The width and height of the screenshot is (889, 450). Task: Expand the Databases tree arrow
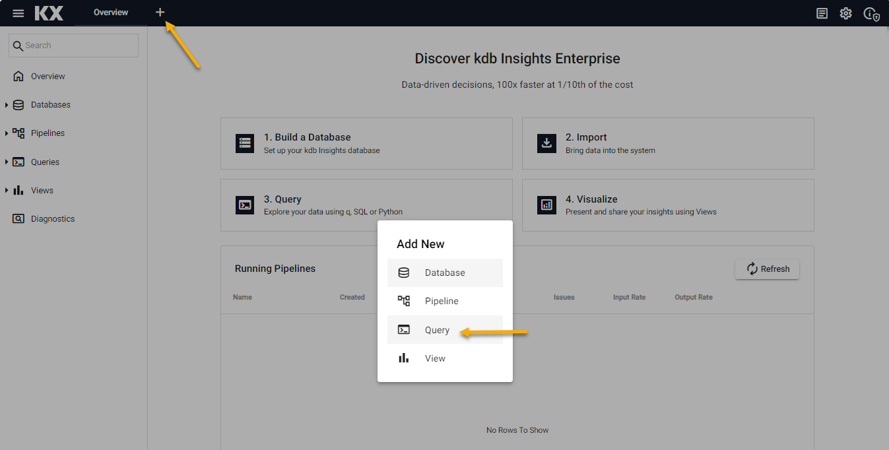tap(7, 105)
